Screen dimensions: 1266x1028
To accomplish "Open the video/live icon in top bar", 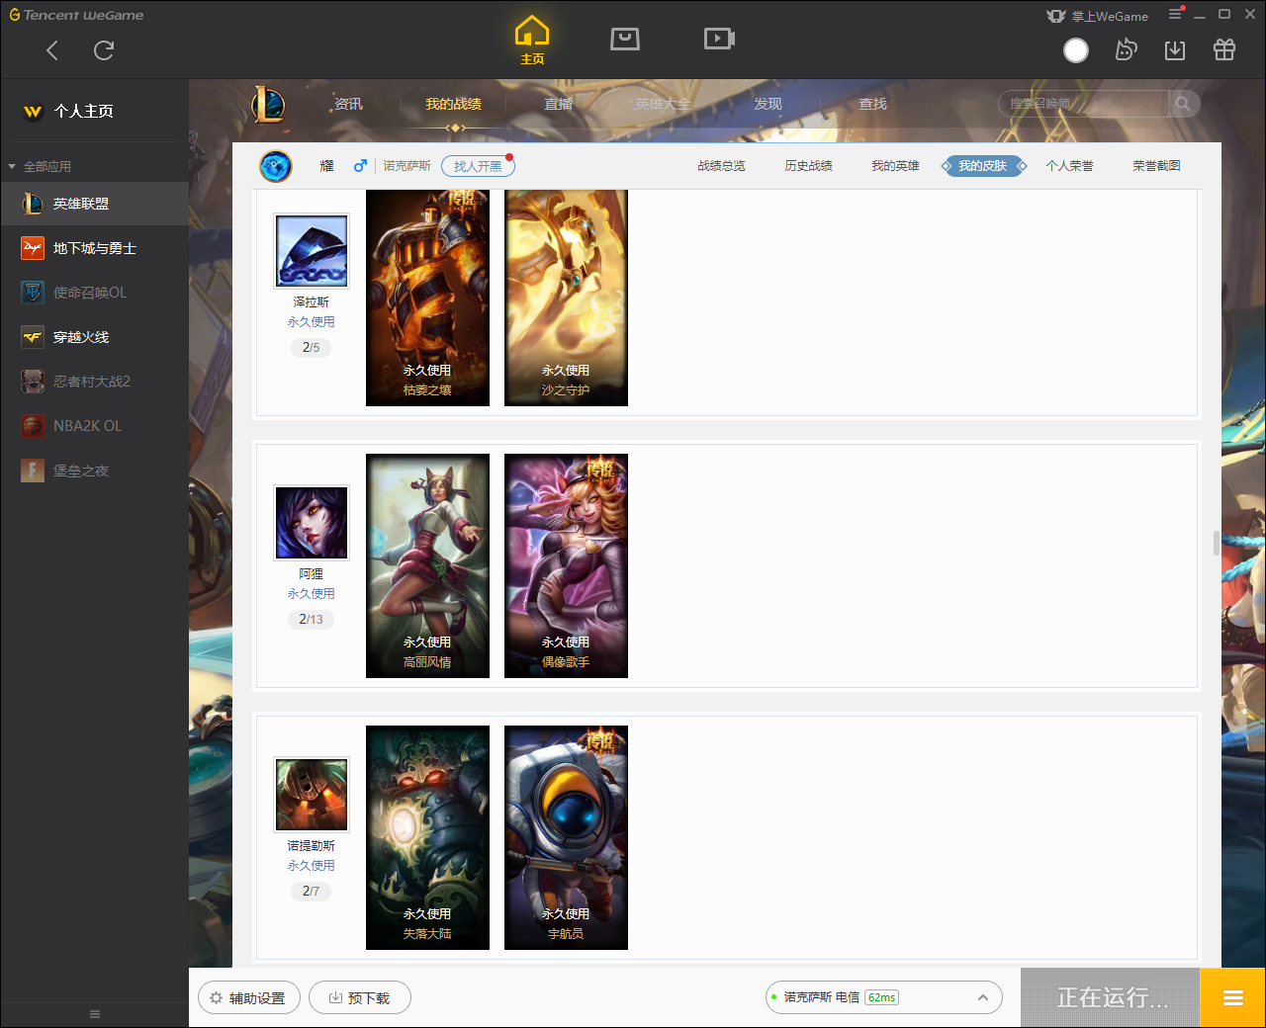I will pyautogui.click(x=719, y=39).
